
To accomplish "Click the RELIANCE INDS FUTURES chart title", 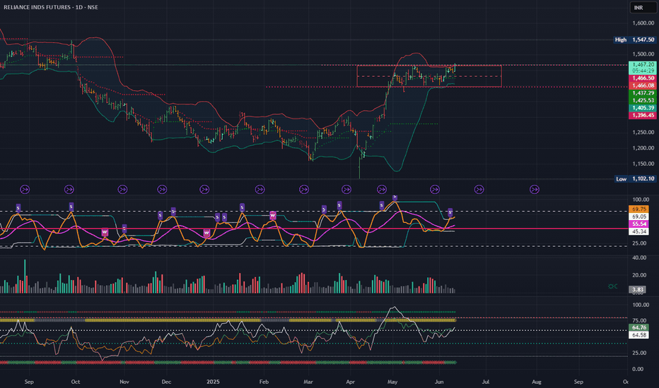I will [50, 7].
